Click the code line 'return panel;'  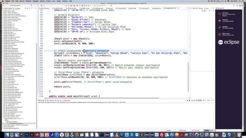pyautogui.click(x=62, y=87)
